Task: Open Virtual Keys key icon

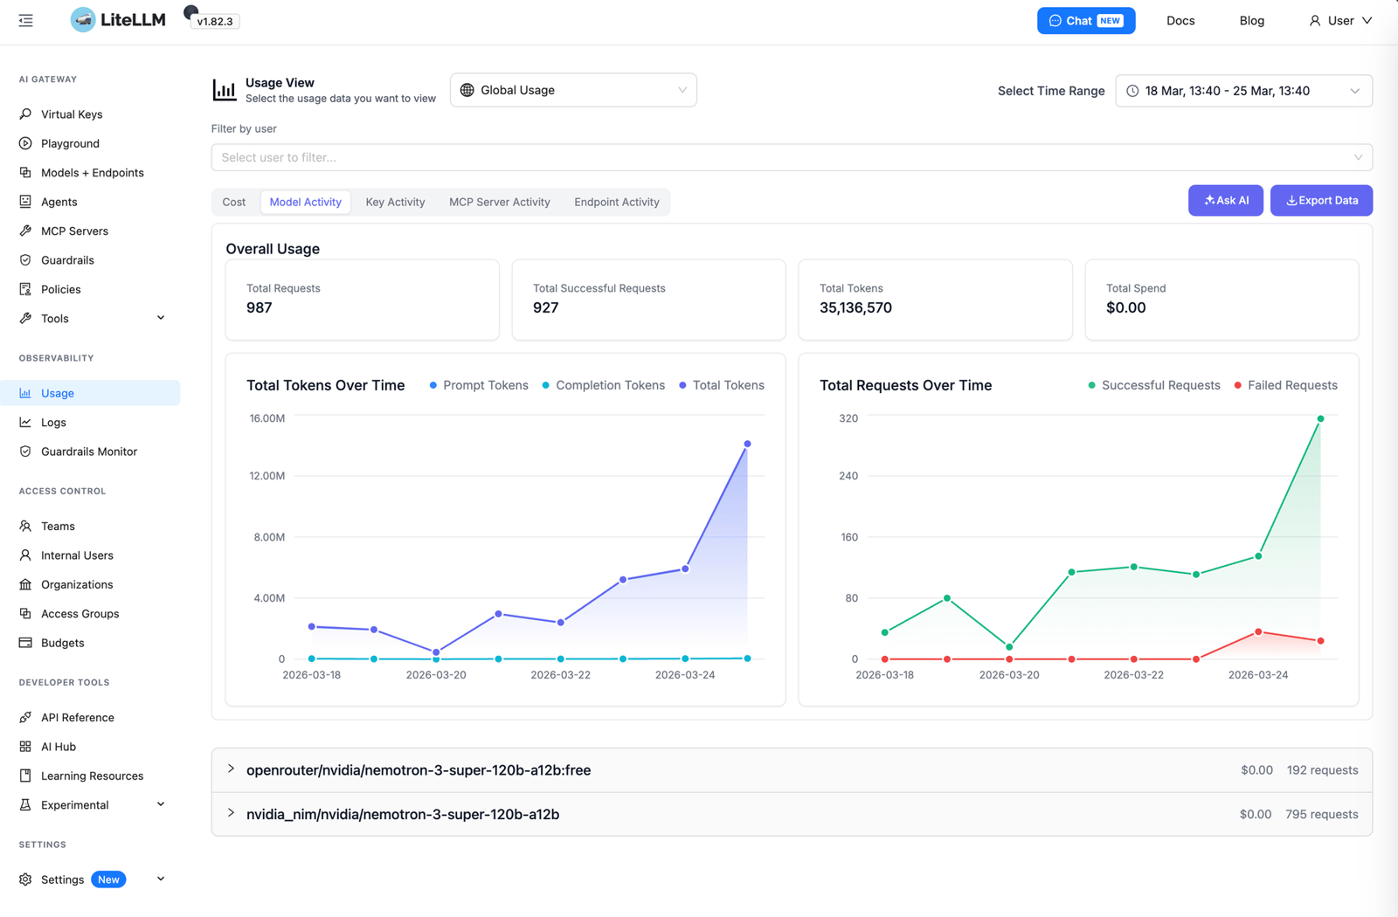Action: pos(25,114)
